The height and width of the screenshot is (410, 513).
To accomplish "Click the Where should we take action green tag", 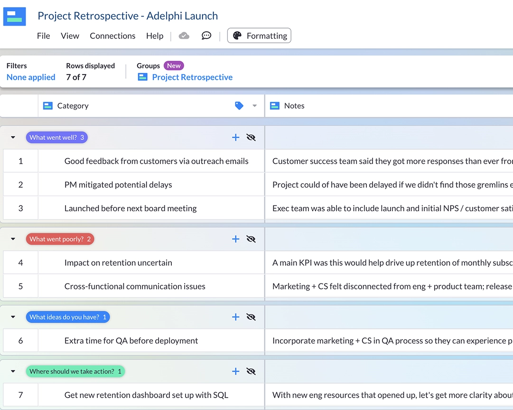I will 75,372.
